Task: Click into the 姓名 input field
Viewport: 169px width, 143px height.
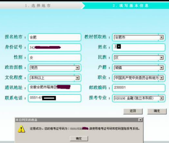Action: 139,47
